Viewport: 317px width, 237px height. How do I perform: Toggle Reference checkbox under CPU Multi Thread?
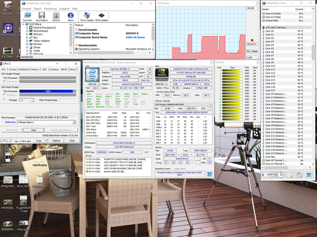pyautogui.click(x=4, y=95)
